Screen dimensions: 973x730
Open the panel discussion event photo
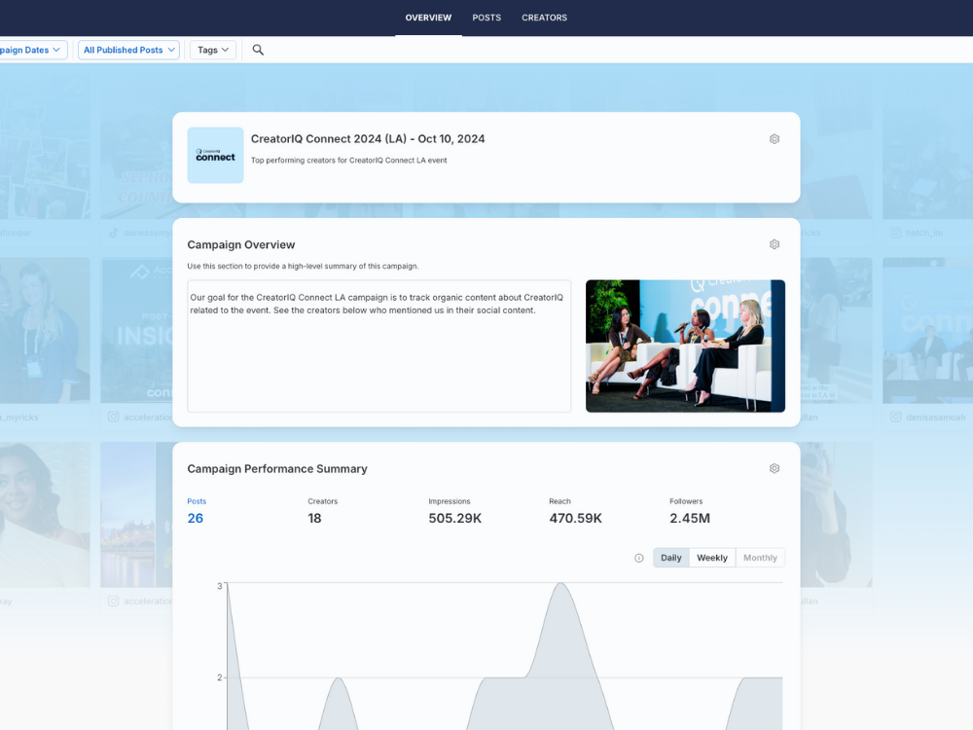[x=685, y=346]
